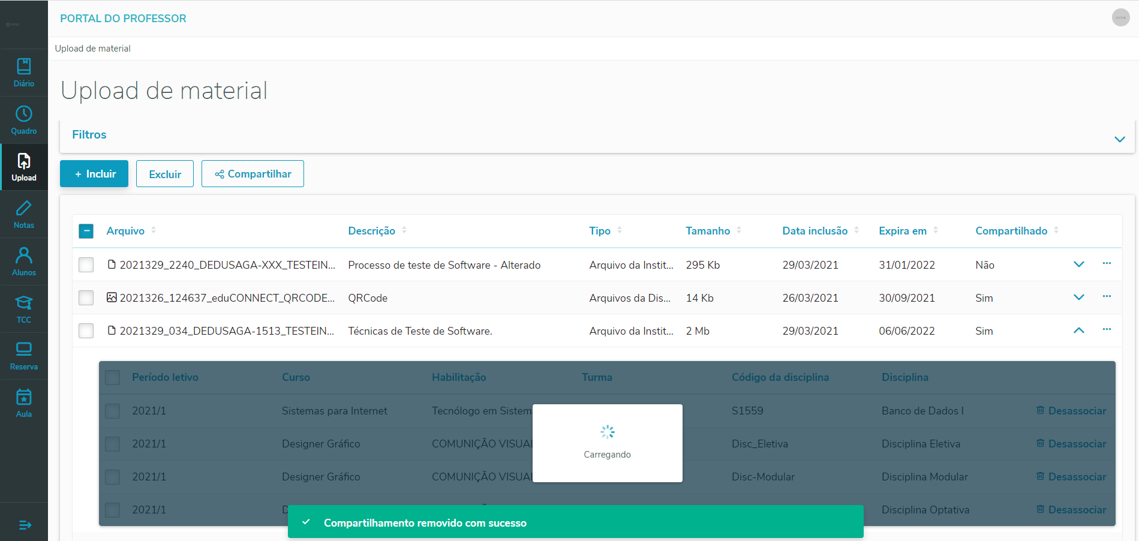Select the checkbox for the eduCONNECT_QRCODE file
1139x541 pixels.
click(x=86, y=298)
